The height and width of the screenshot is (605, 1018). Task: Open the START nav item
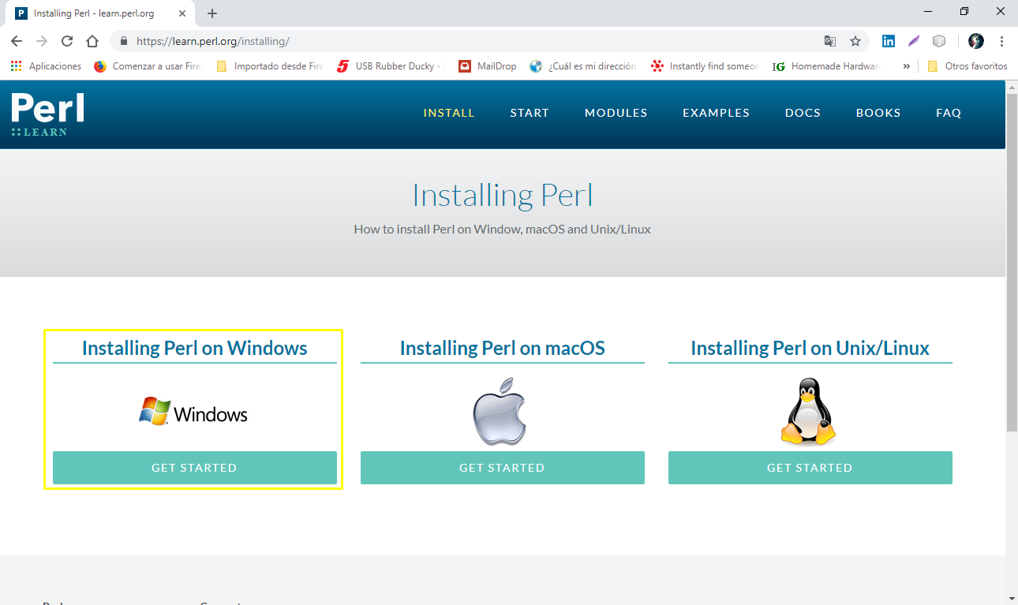[x=530, y=113]
